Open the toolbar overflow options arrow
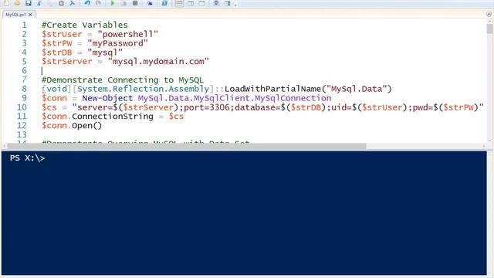The height and width of the screenshot is (278, 494). [235, 4]
